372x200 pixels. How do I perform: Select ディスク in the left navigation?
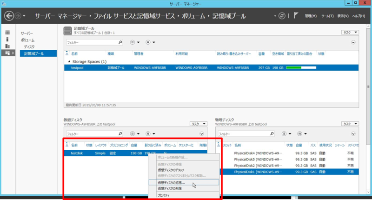(29, 47)
